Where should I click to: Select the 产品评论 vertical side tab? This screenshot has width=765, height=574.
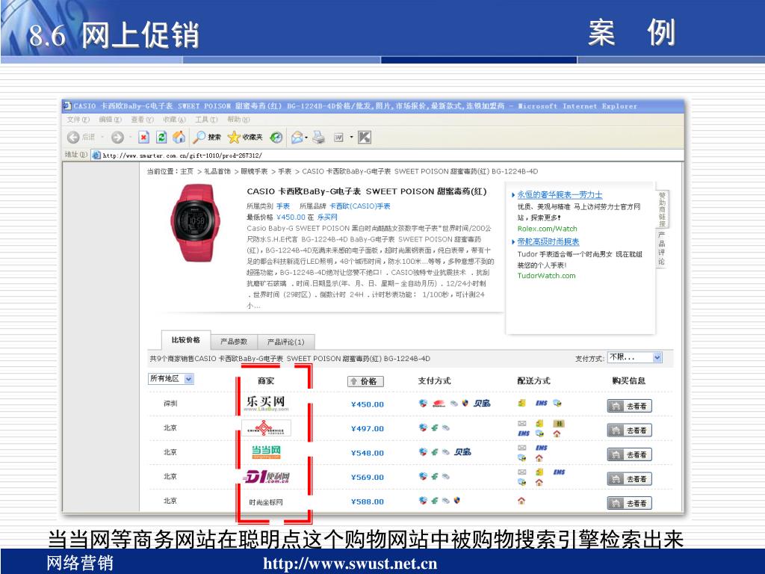[x=662, y=248]
